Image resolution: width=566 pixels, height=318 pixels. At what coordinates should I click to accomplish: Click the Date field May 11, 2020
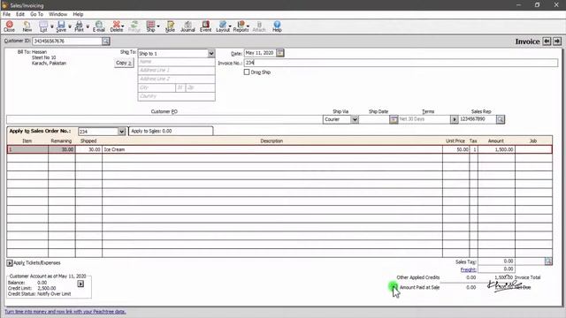point(260,53)
